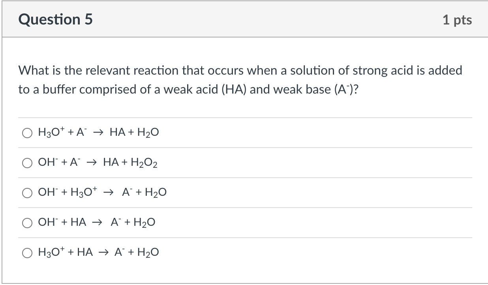
Task: Select the H3O+ + HA radio button
Action: tap(27, 252)
